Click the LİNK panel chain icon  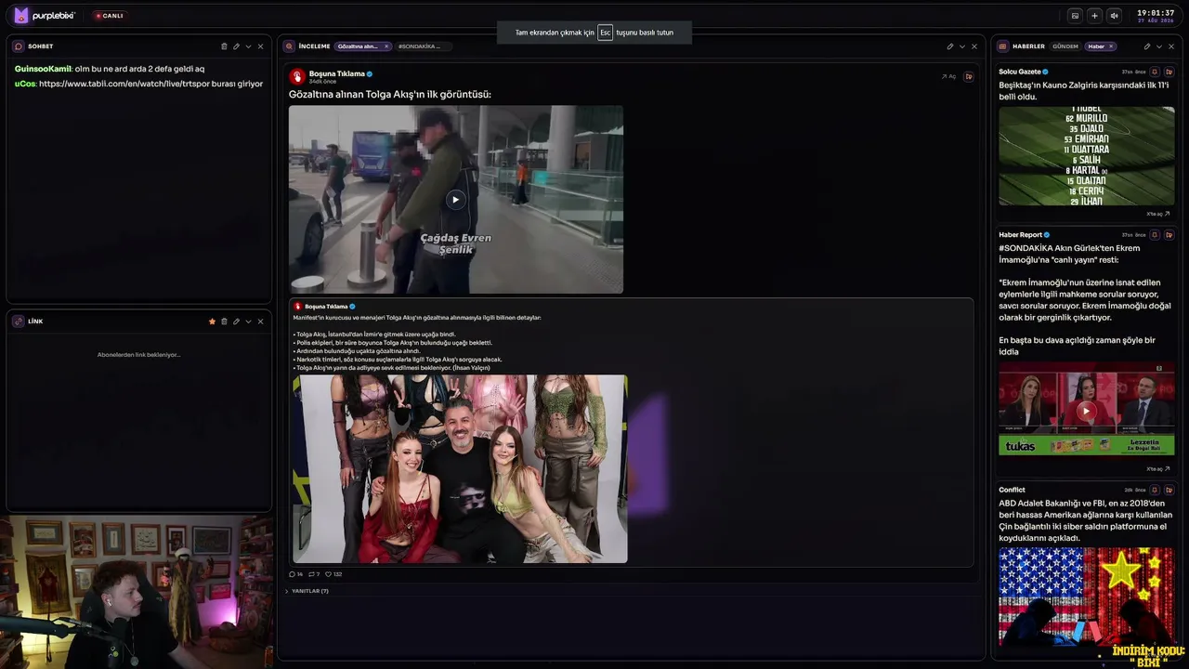point(19,321)
